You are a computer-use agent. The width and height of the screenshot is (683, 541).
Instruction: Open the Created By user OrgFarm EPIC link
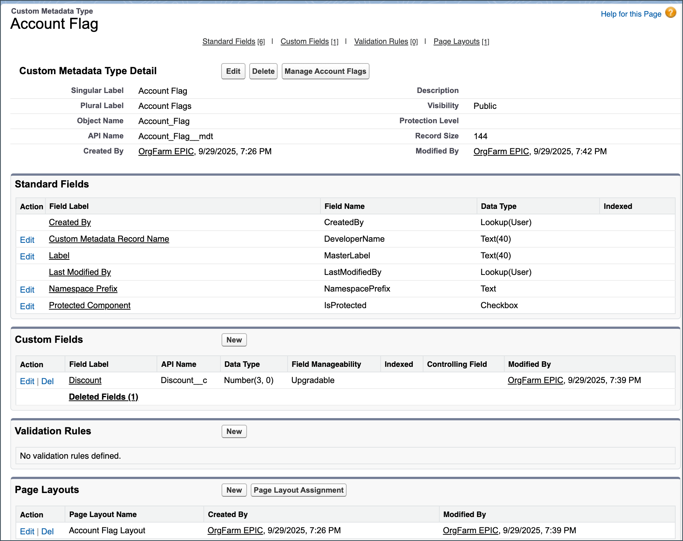(x=166, y=151)
